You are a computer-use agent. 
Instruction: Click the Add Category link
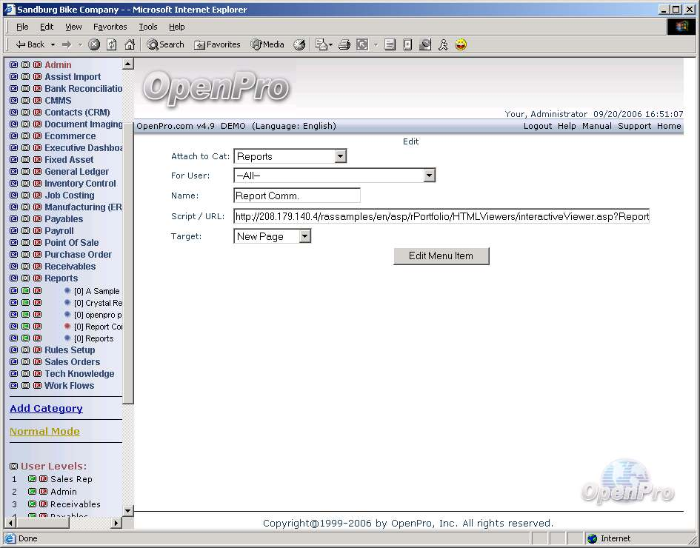click(x=46, y=408)
